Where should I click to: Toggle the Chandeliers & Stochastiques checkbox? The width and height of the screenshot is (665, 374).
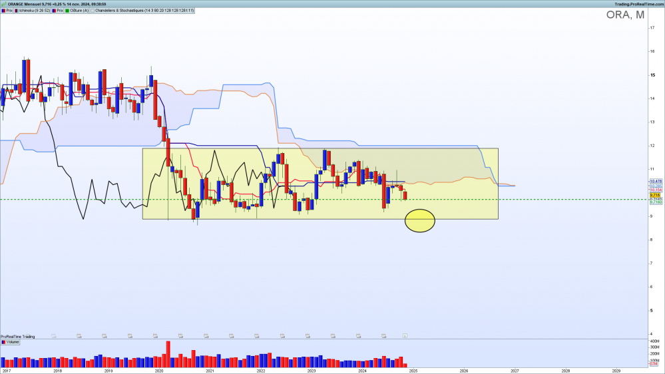pyautogui.click(x=92, y=11)
